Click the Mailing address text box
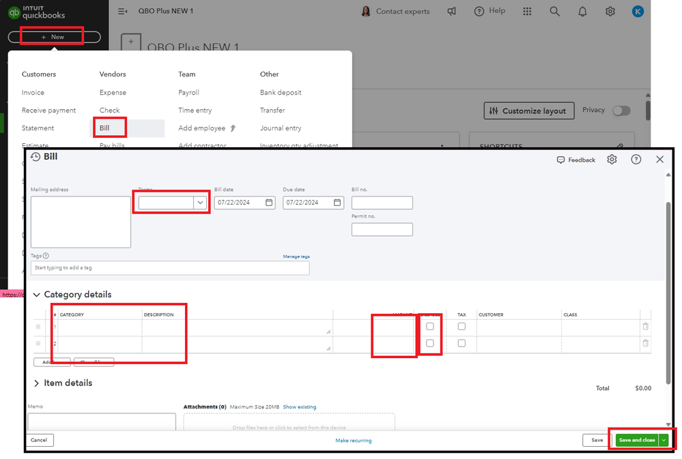This screenshot has height=459, width=682. pyautogui.click(x=81, y=222)
